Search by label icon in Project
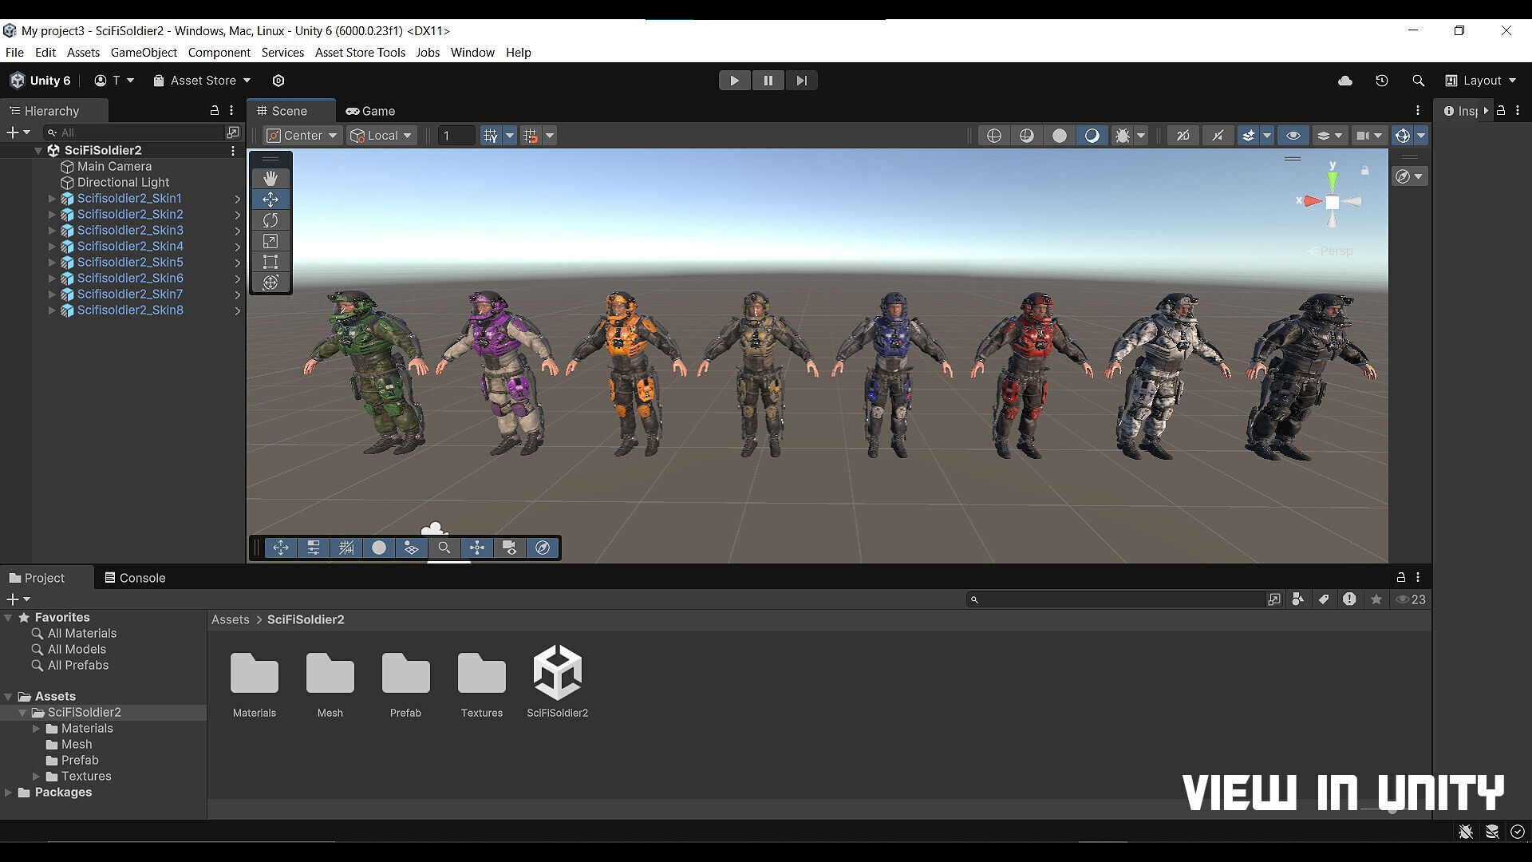The image size is (1532, 862). point(1324,599)
